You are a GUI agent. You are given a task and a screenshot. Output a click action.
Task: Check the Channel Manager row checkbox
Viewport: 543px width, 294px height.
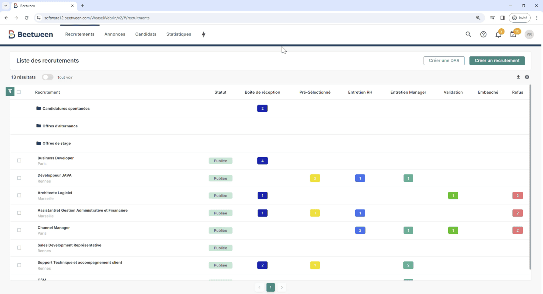(x=19, y=230)
